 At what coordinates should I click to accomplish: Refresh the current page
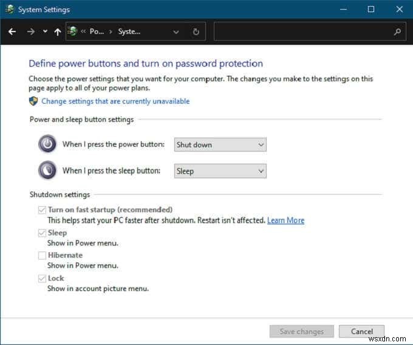[x=196, y=32]
